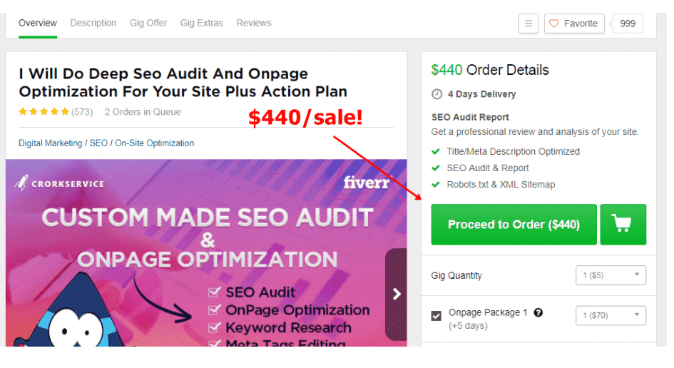Image resolution: width=674 pixels, height=368 pixels.
Task: Click the five-star rating
Action: point(44,112)
